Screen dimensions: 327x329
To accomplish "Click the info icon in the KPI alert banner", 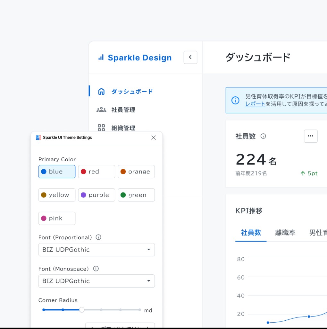I will click(x=235, y=100).
